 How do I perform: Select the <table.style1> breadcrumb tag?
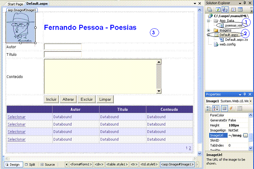(x=117, y=164)
